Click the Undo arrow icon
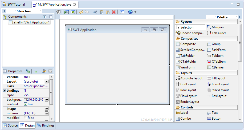 (x=81, y=12)
